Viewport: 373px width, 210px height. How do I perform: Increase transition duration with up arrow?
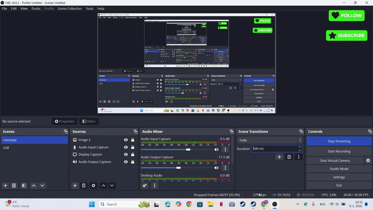(x=299, y=147)
